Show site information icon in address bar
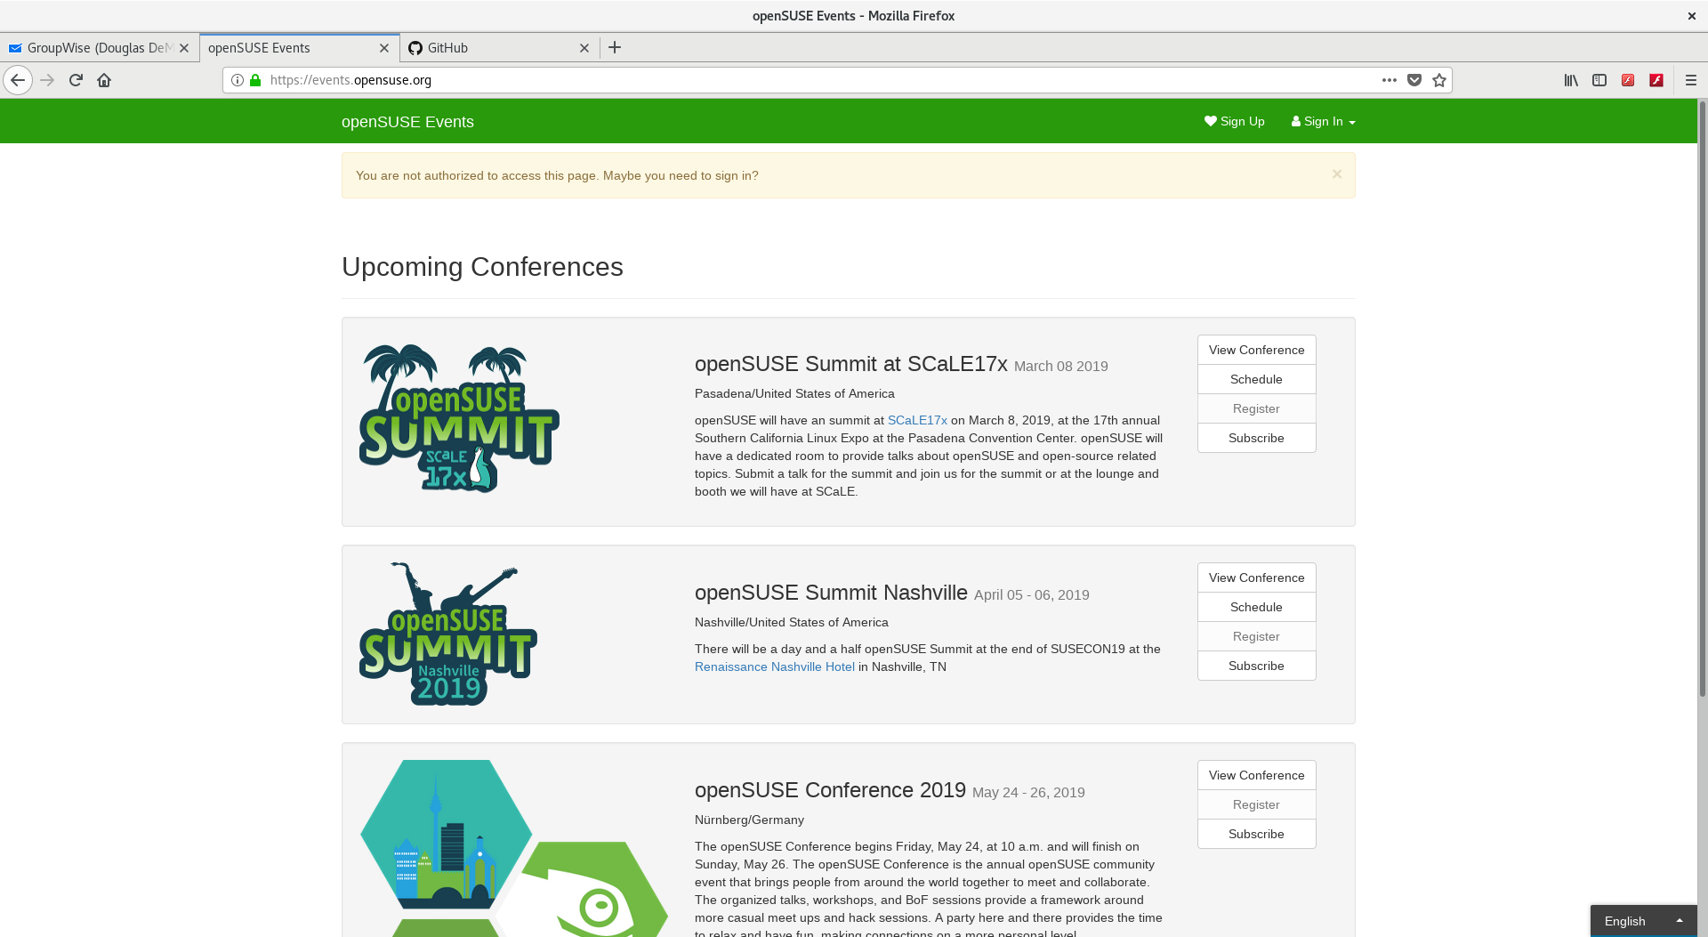1708x937 pixels. (x=238, y=80)
